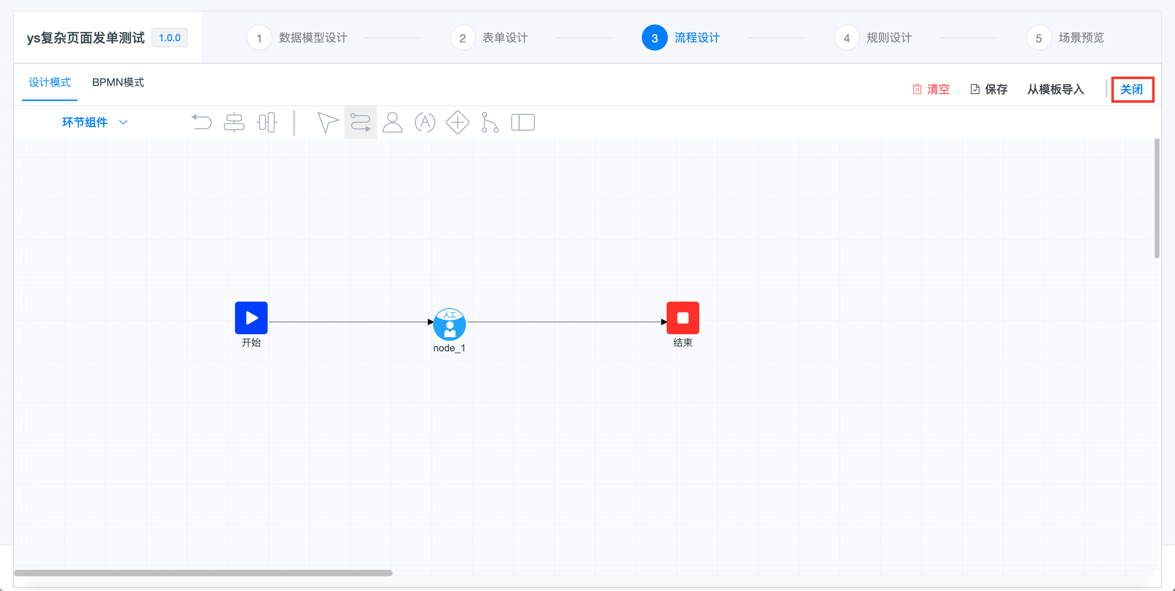Click 从模板导入 import button

coord(1055,89)
